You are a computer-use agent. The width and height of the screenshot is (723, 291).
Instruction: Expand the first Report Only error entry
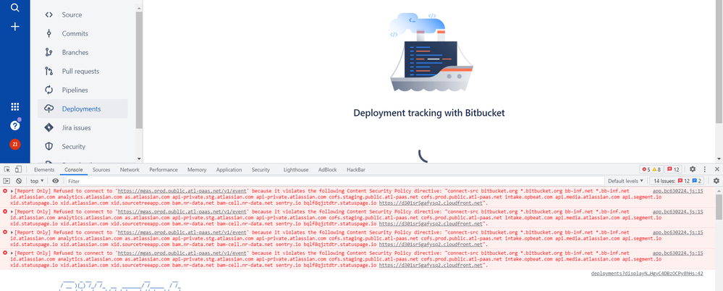point(12,190)
